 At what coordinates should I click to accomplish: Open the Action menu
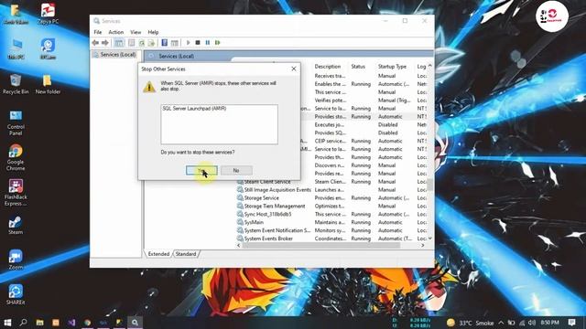[x=116, y=33]
